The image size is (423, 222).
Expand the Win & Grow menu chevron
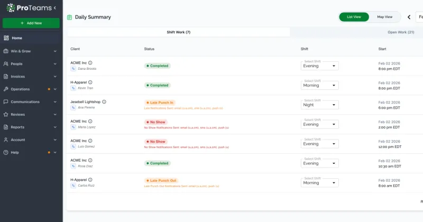pyautogui.click(x=55, y=51)
